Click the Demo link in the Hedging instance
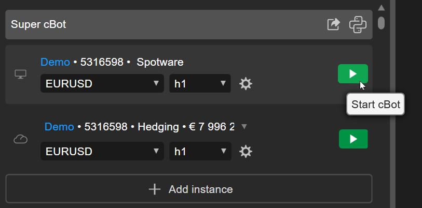Viewport: 422px width, 208px height. pos(59,126)
